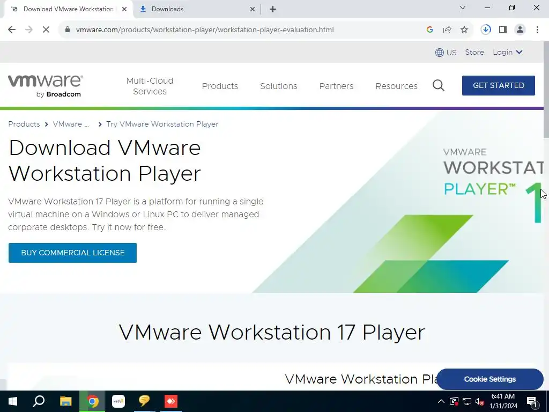
Task: Click the browser forward arrow
Action: [29, 30]
